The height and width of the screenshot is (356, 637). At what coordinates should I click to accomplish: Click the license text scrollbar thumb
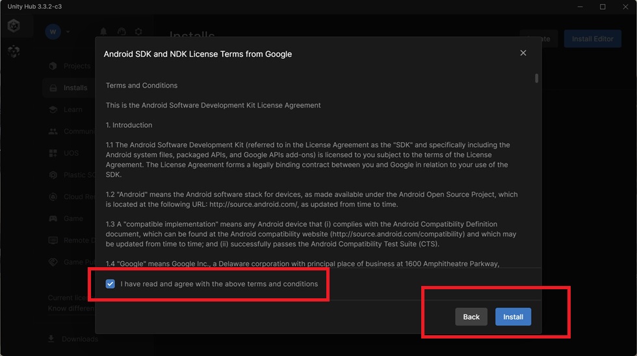537,78
